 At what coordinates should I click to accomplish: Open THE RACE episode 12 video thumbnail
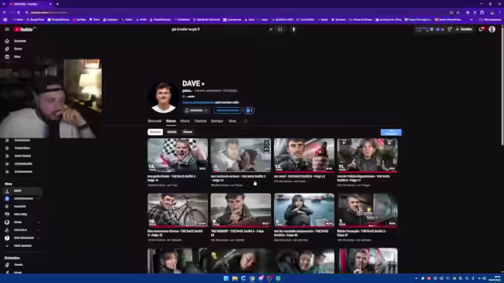click(304, 156)
